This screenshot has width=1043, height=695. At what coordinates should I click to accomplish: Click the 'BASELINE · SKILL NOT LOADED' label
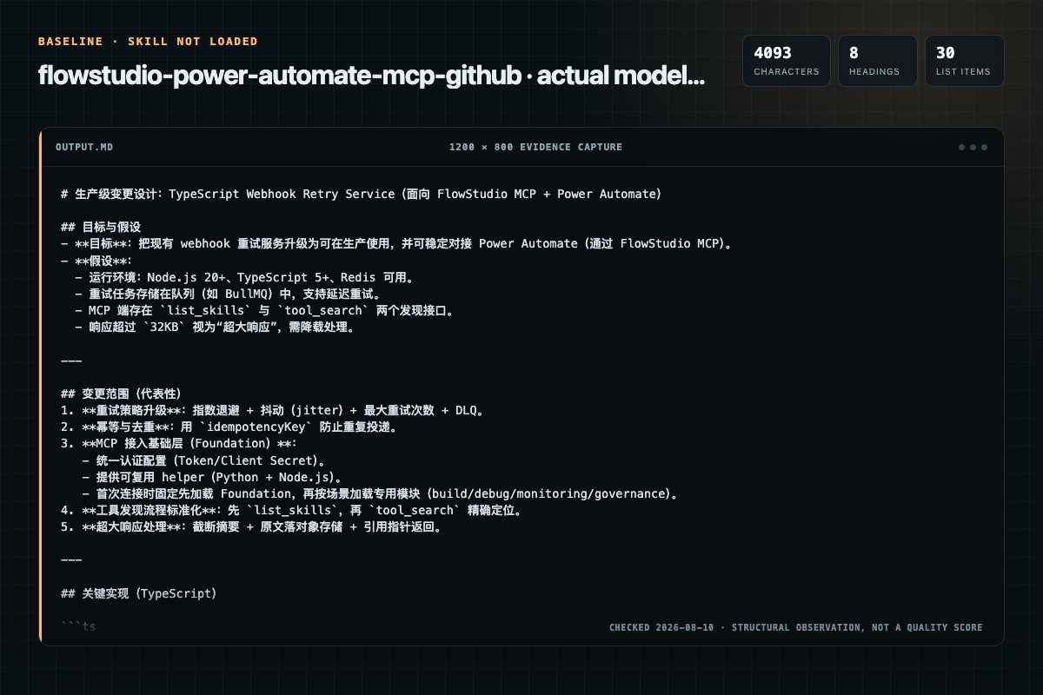148,42
